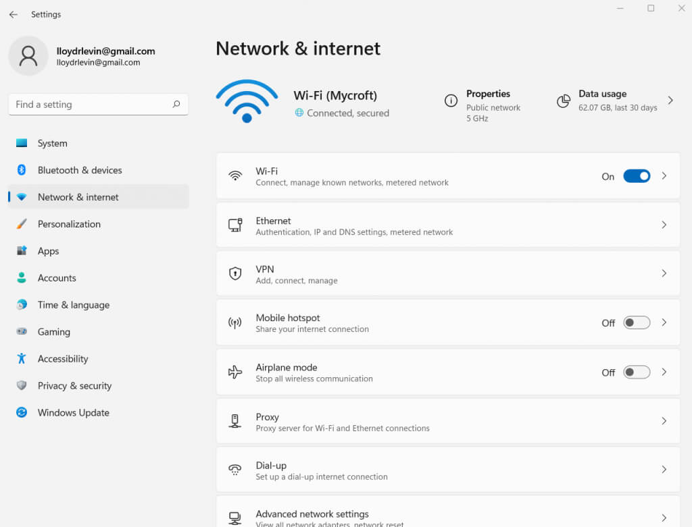Turn off the Wi-Fi toggle
This screenshot has width=692, height=527.
637,176
